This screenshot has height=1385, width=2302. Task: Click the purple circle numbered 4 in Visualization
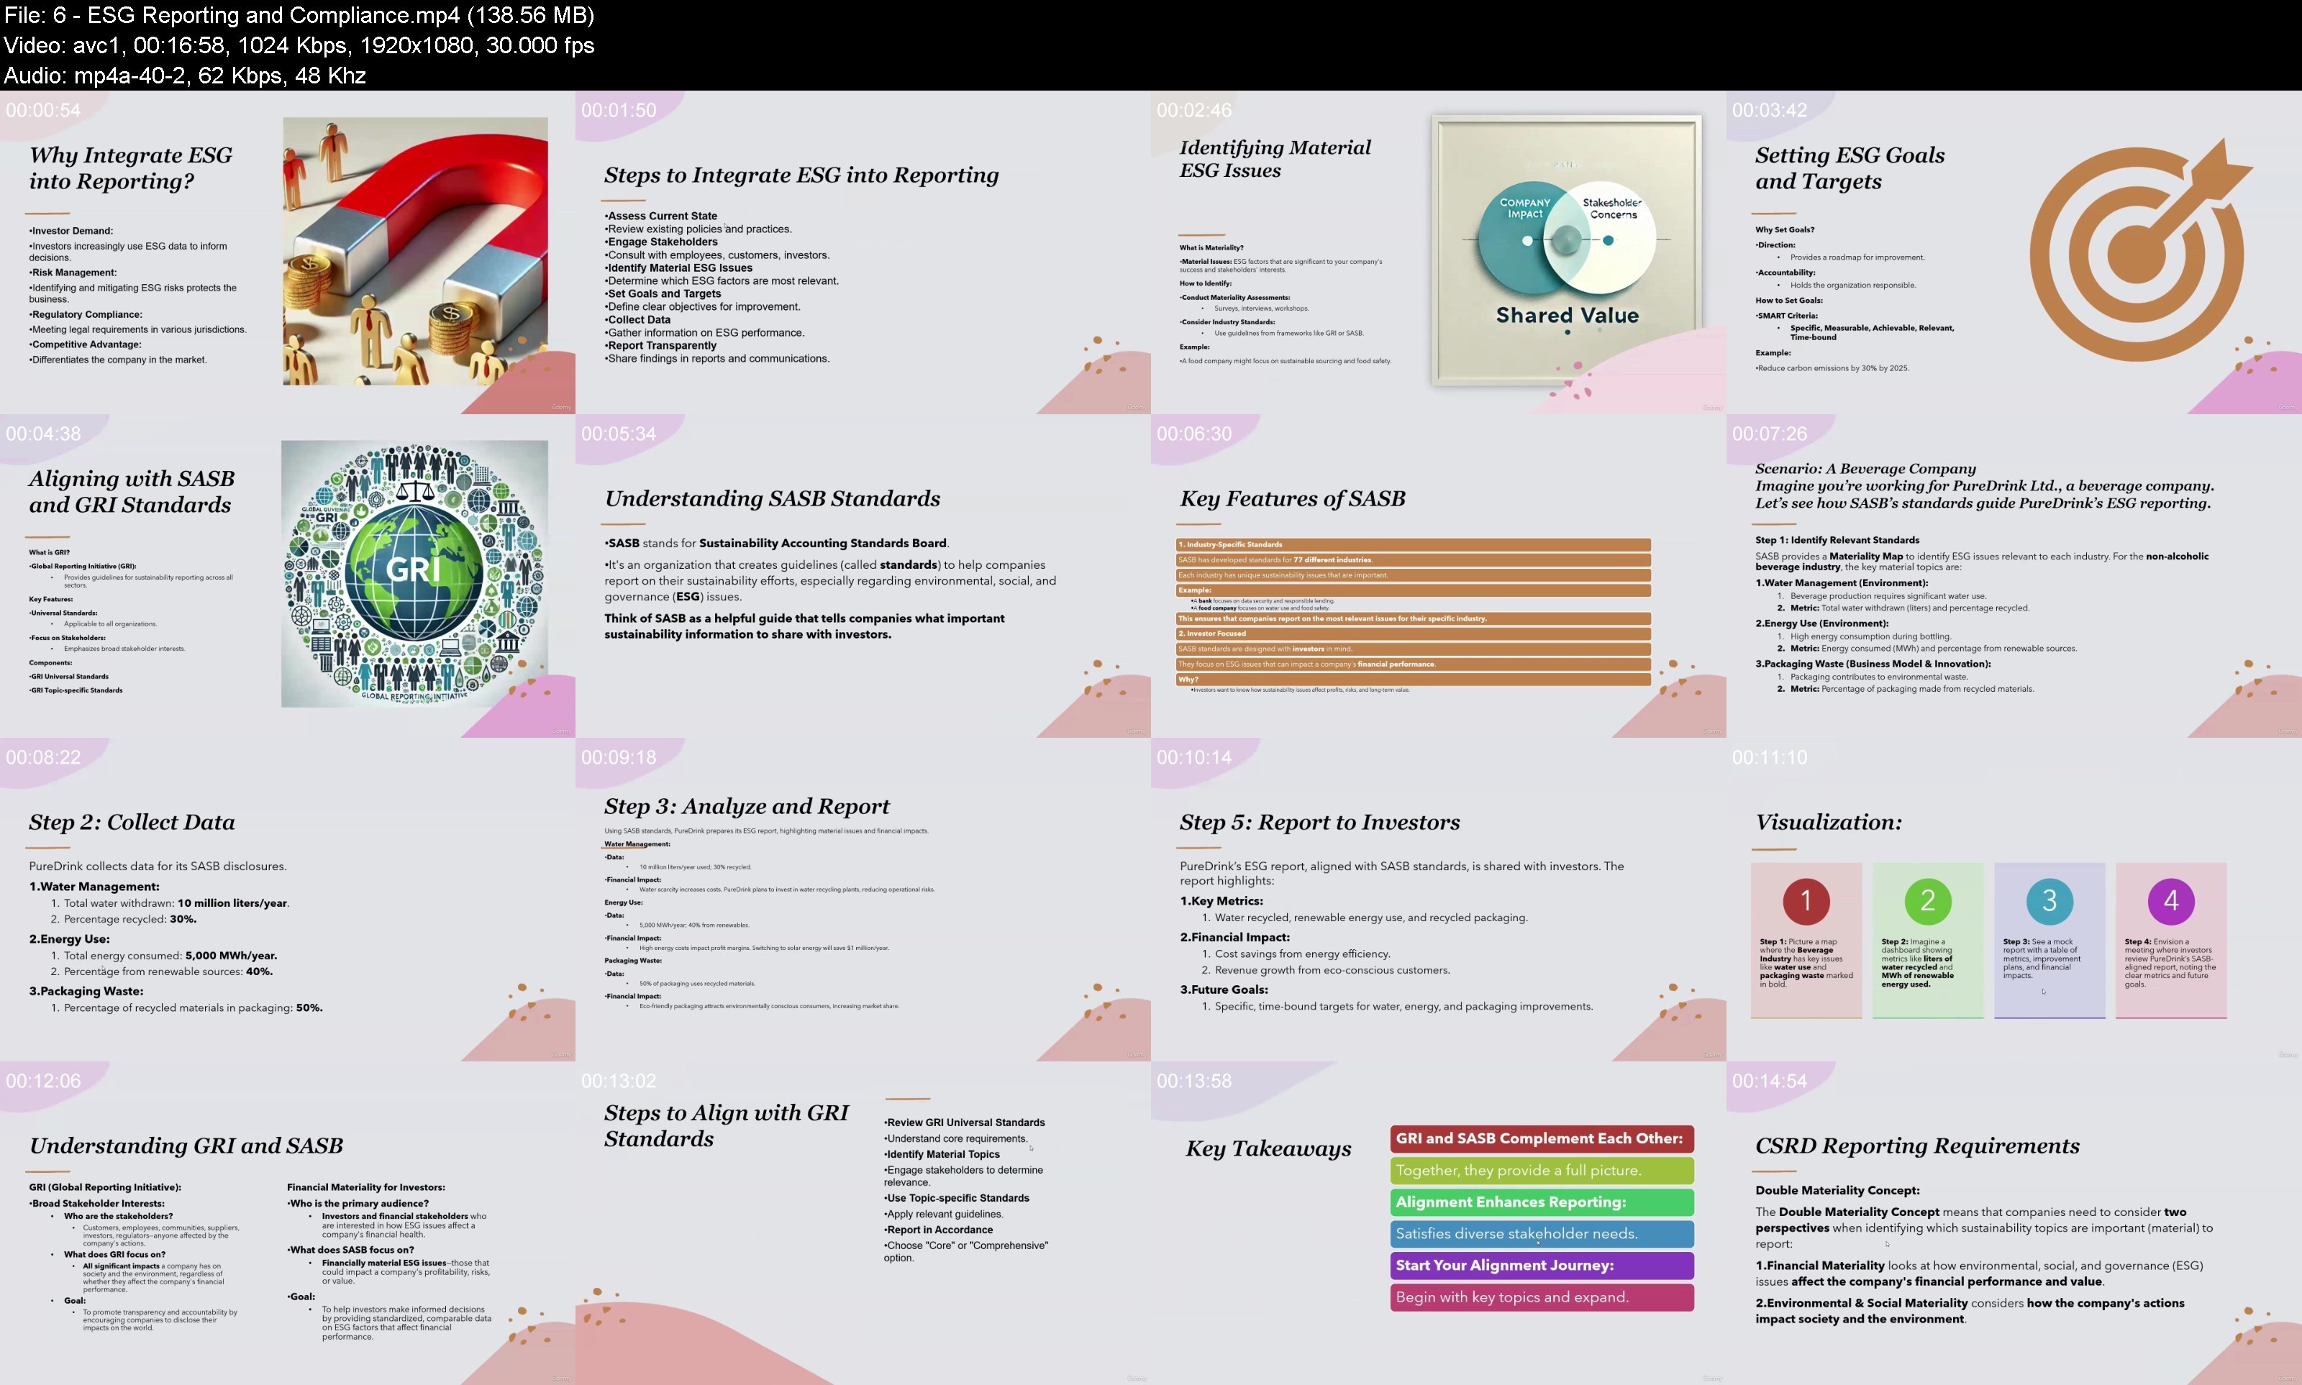point(2171,900)
